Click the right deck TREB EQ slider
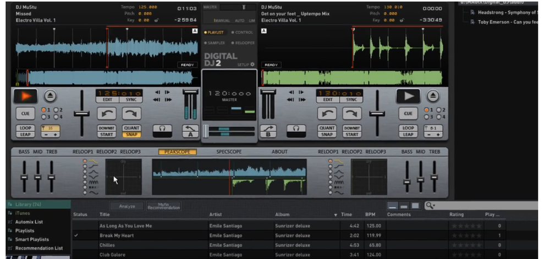 [x=434, y=177]
